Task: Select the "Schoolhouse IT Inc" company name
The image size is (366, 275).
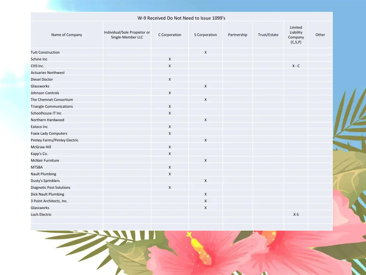Action: pyautogui.click(x=46, y=113)
